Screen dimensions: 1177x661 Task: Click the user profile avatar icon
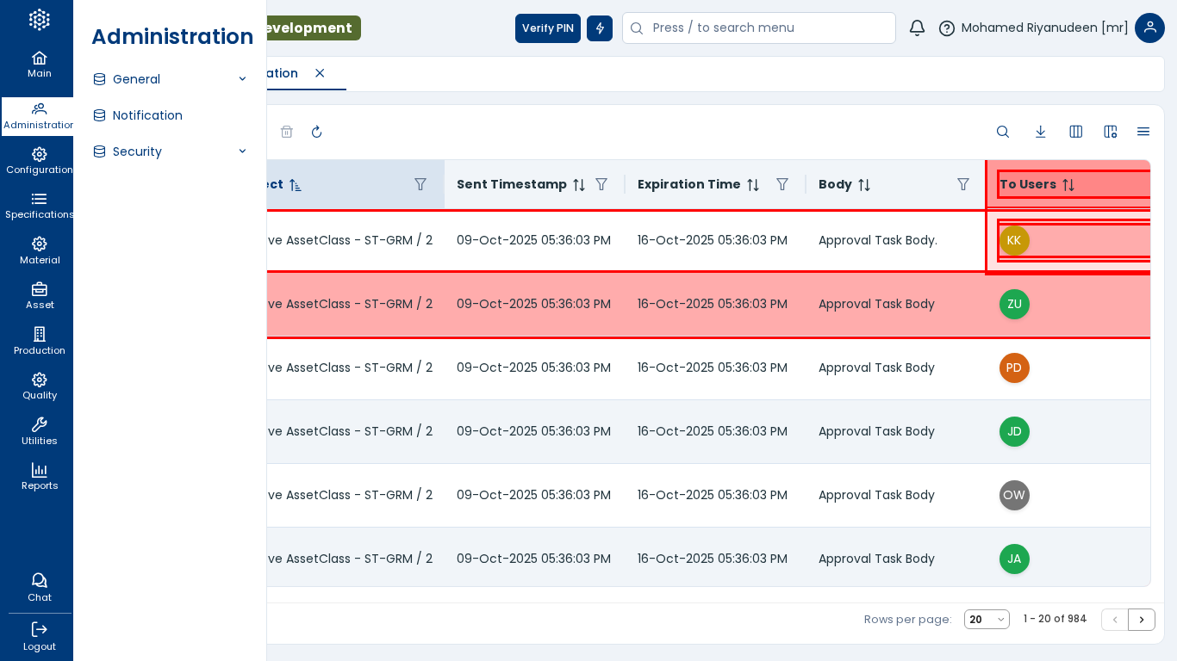(1149, 28)
